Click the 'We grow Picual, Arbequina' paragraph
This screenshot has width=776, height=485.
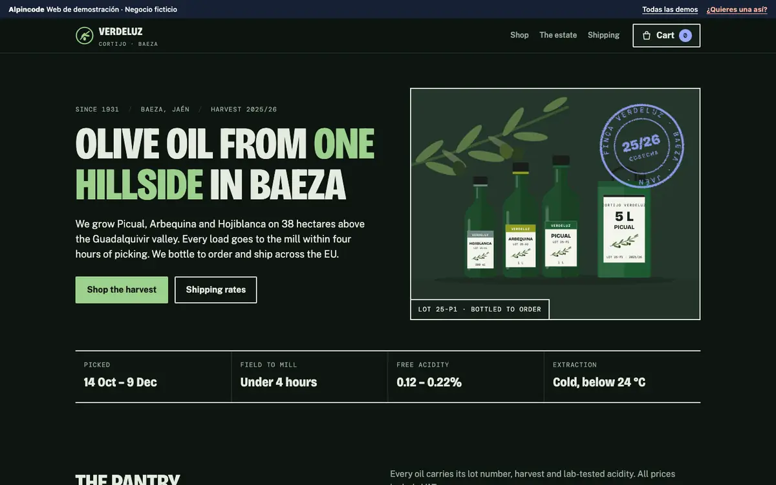221,239
